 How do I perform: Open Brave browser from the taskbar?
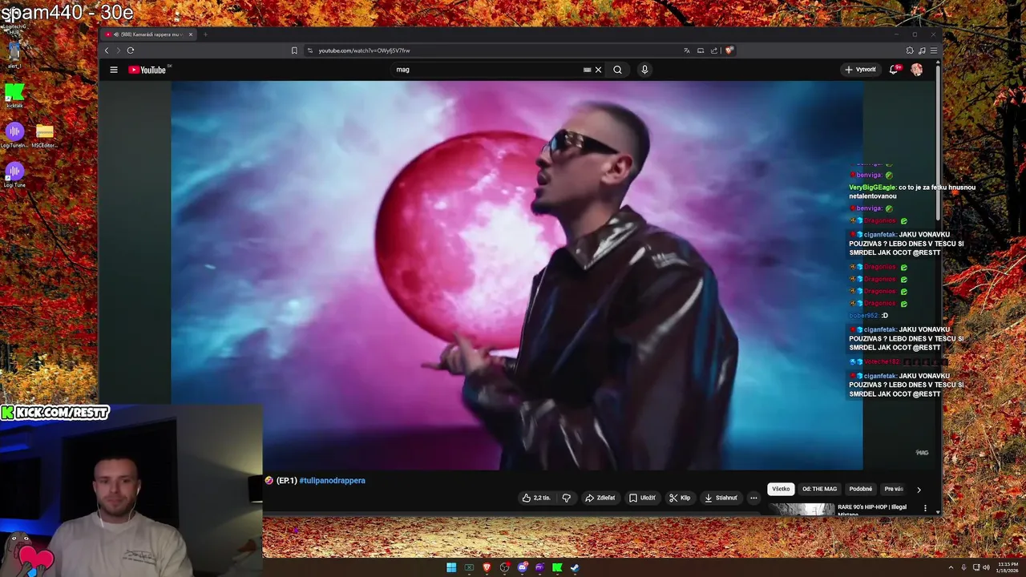487,568
